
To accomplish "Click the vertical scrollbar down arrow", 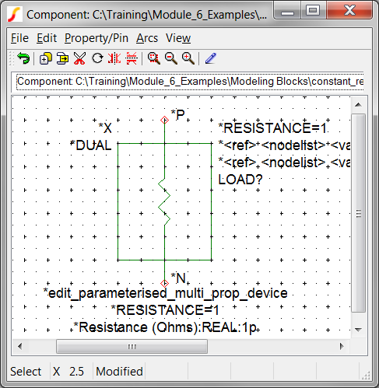I will [x=359, y=330].
